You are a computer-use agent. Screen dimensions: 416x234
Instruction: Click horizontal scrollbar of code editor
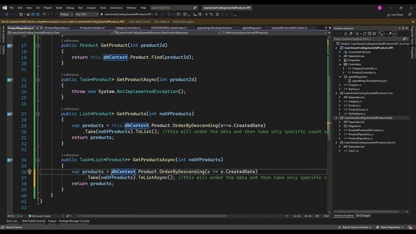coord(154,216)
